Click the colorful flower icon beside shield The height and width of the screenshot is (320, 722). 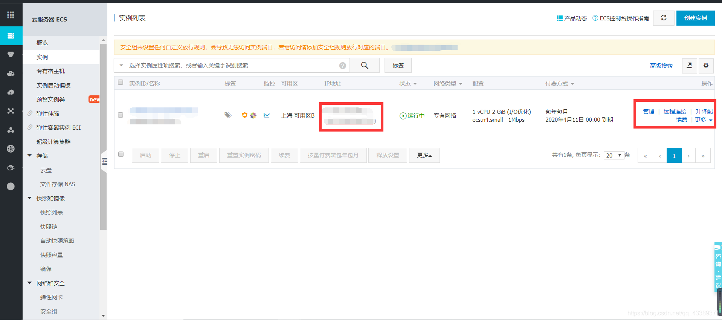tap(253, 115)
